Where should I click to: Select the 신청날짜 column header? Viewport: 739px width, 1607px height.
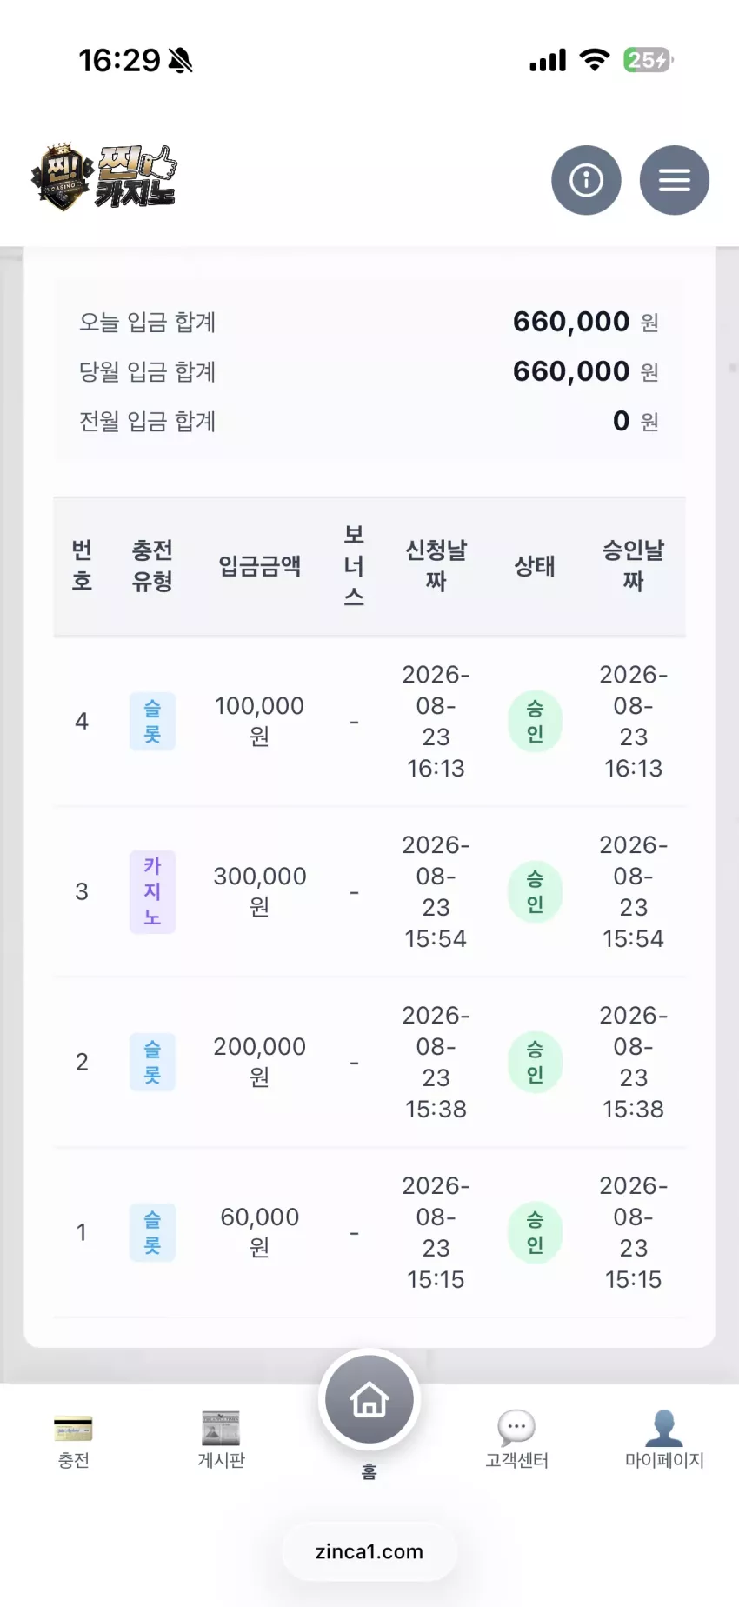click(436, 566)
